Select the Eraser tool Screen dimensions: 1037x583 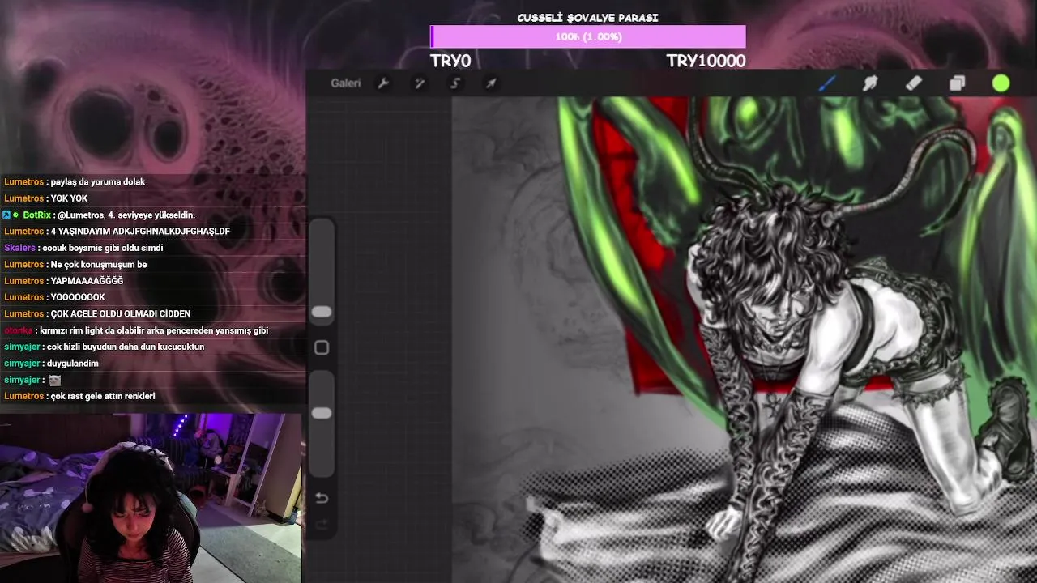pyautogui.click(x=914, y=83)
